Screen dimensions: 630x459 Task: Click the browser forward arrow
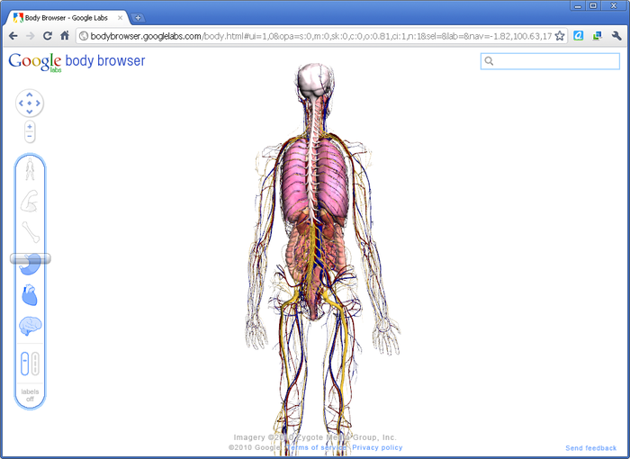tap(30, 36)
